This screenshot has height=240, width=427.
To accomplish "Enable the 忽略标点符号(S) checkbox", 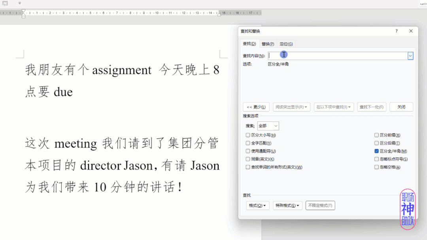I will click(376, 159).
